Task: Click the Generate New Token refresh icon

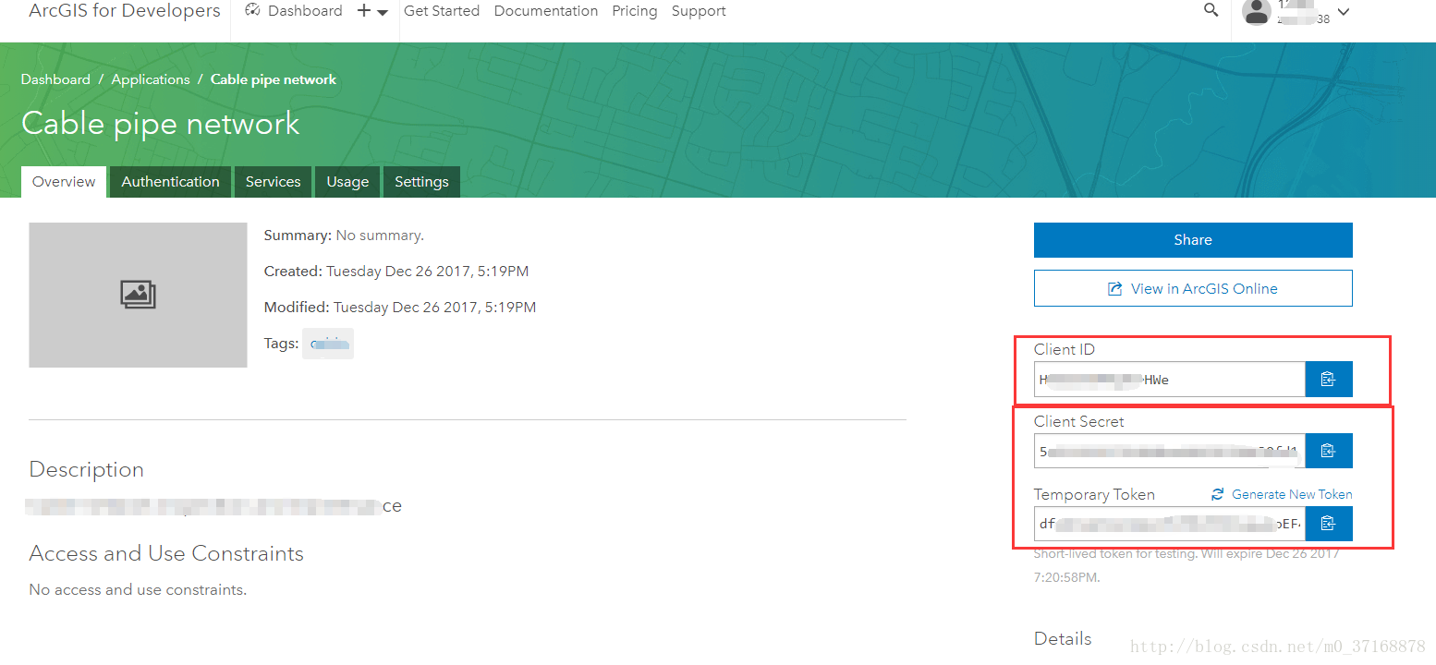Action: pyautogui.click(x=1218, y=494)
